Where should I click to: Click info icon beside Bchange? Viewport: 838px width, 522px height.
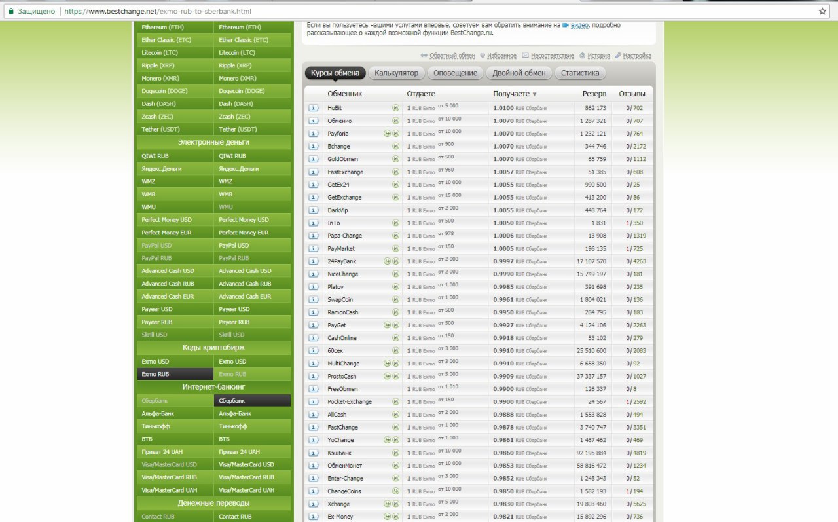(314, 147)
